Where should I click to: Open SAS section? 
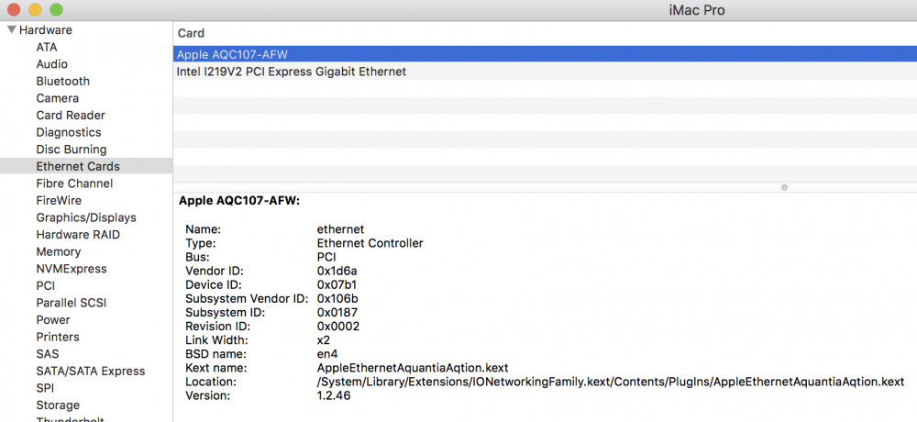click(48, 353)
